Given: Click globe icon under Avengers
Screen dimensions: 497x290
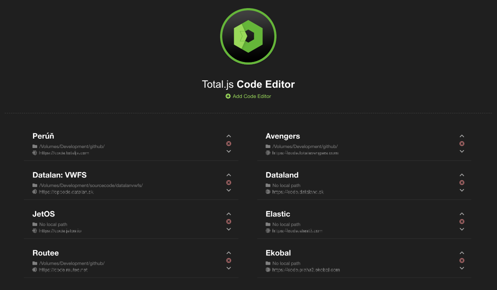Looking at the screenshot, I should (268, 153).
